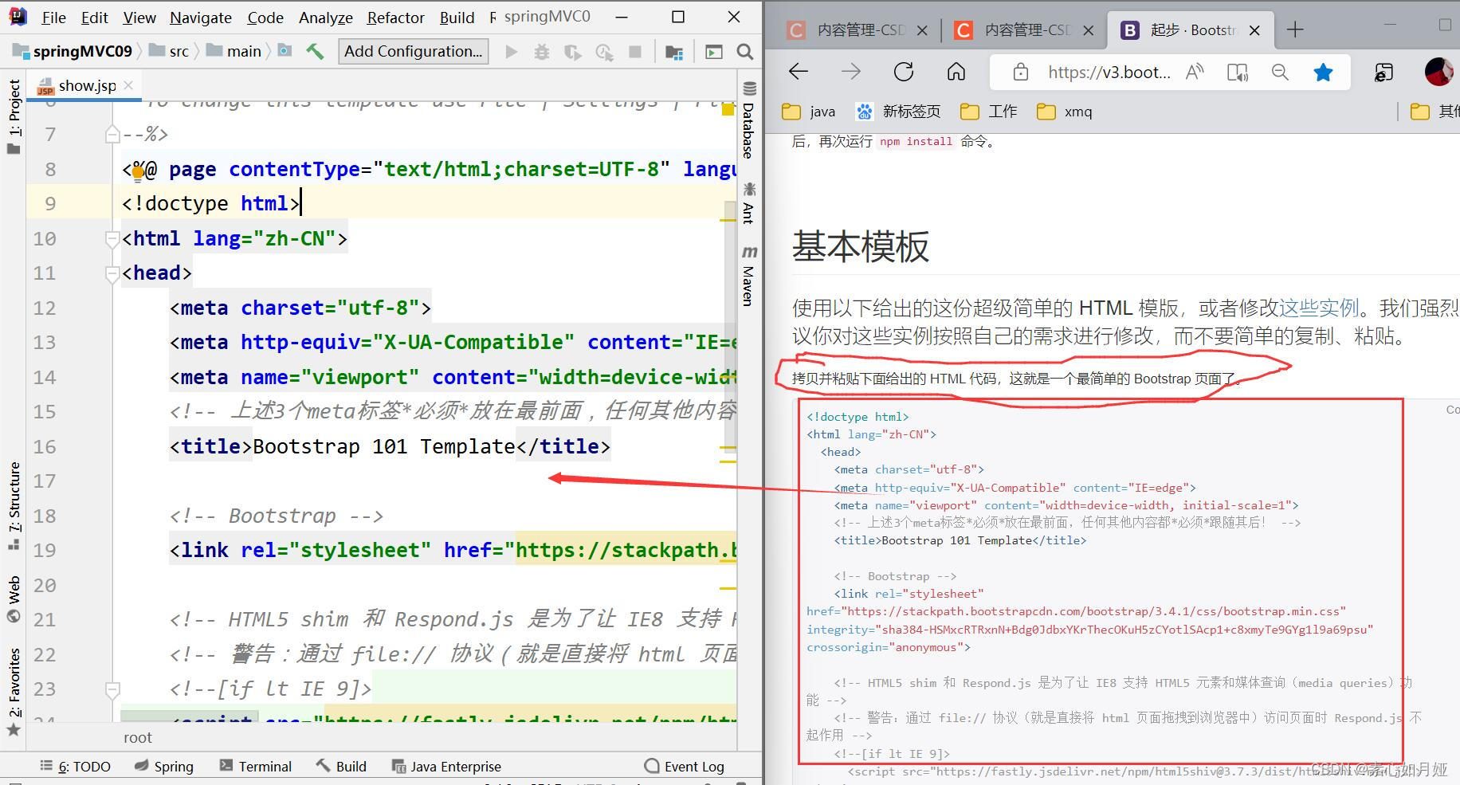The width and height of the screenshot is (1460, 785).
Task: Collapse the html tag fold on line 10
Action: point(112,238)
